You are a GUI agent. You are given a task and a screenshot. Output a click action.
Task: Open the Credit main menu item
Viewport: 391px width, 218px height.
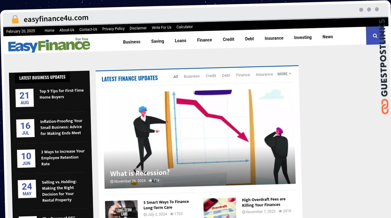[x=228, y=39]
